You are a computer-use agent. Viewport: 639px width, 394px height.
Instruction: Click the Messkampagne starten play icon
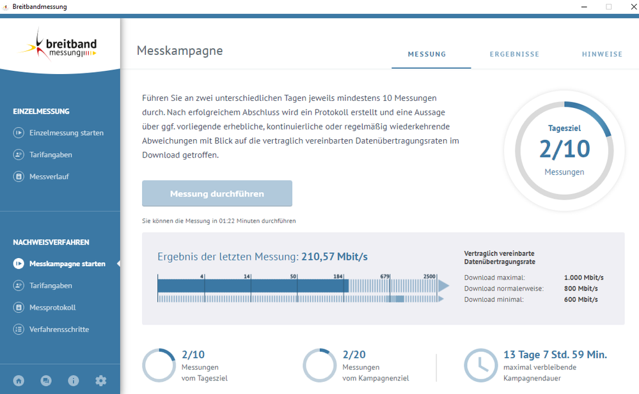[x=19, y=264]
